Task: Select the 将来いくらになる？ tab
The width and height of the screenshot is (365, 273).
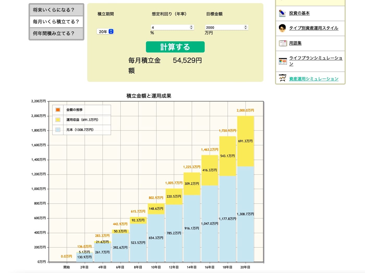Action: coord(56,10)
